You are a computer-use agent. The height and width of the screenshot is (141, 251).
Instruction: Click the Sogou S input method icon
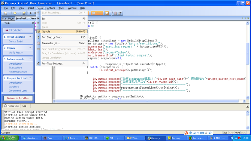186,133
